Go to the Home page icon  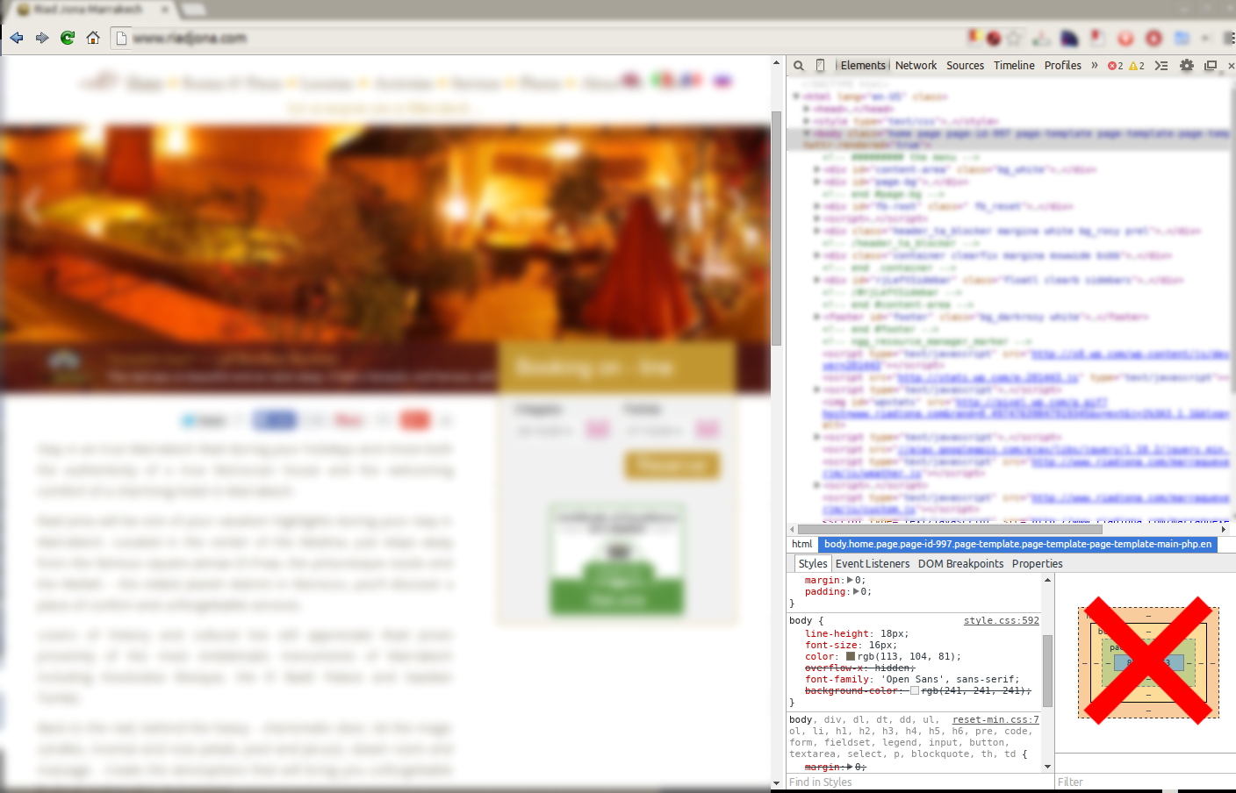93,38
